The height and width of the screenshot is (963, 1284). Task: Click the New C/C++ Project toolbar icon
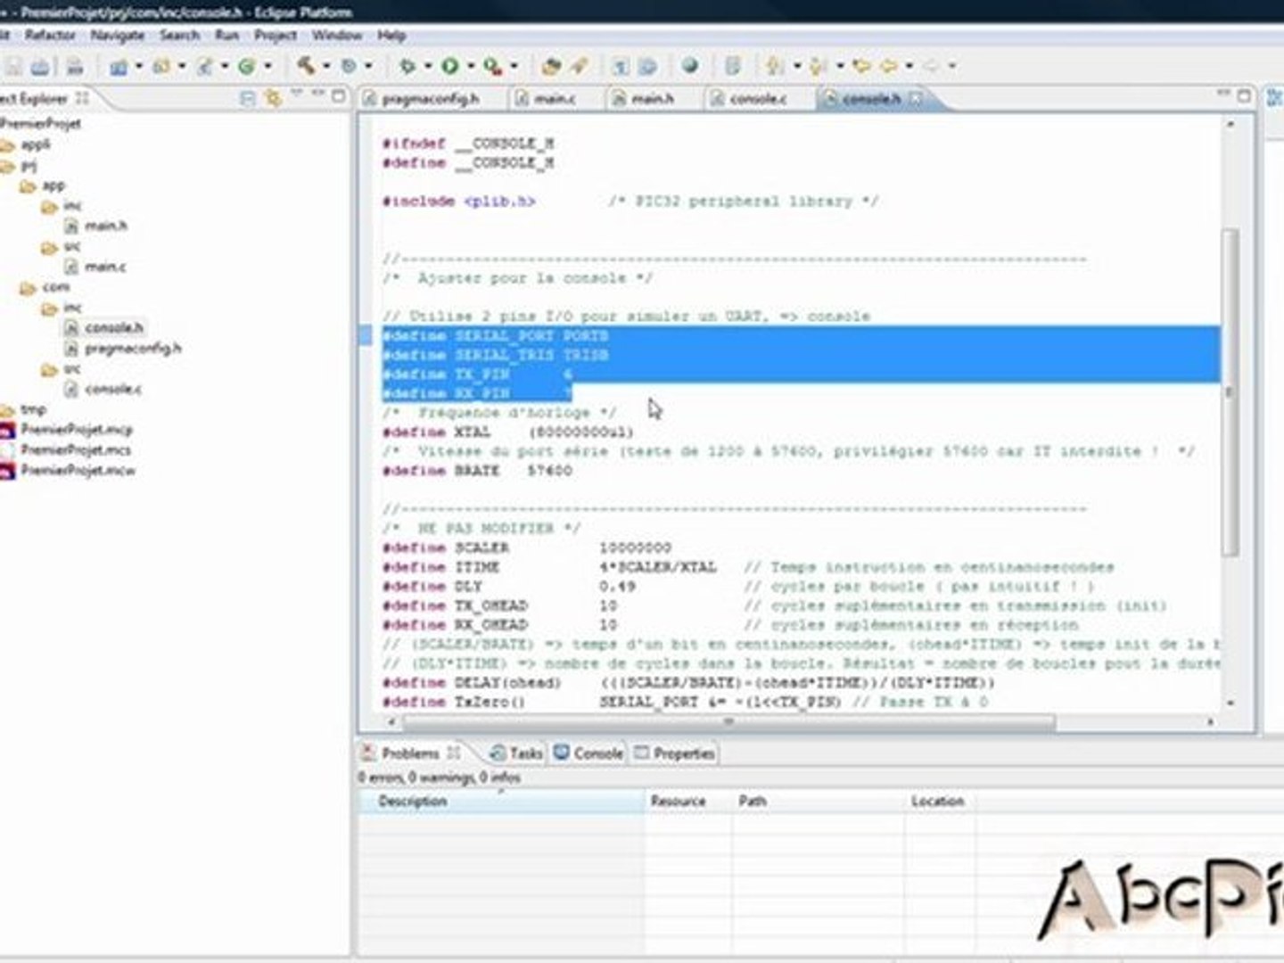pos(118,66)
